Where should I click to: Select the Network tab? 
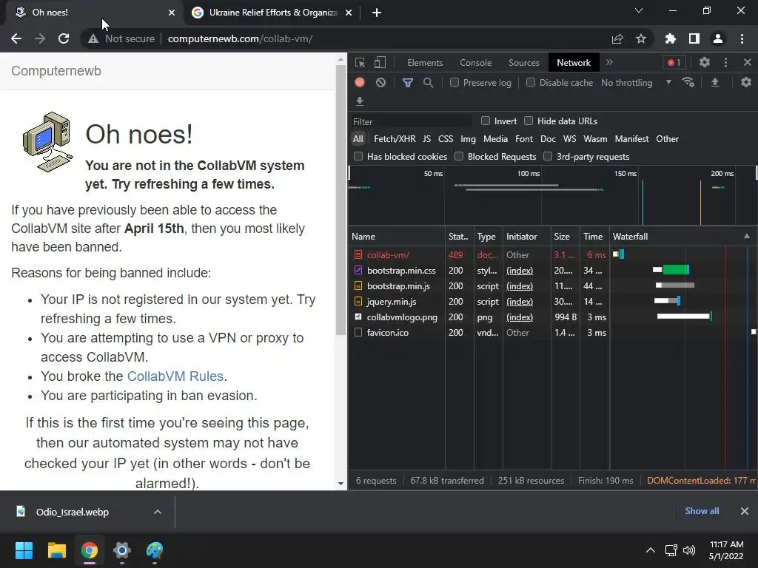pos(574,63)
